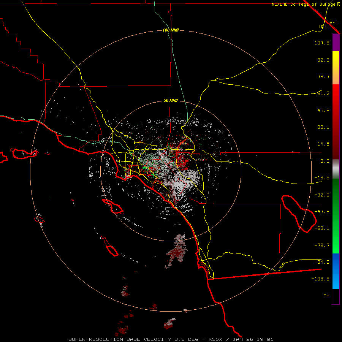Click the 30.1 velocity scale value
The width and height of the screenshot is (342, 342).
click(323, 127)
